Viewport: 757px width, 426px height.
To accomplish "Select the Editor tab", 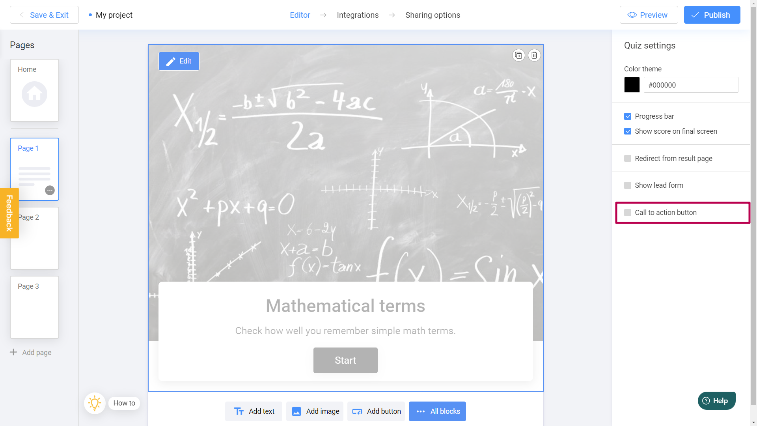I will pyautogui.click(x=300, y=15).
